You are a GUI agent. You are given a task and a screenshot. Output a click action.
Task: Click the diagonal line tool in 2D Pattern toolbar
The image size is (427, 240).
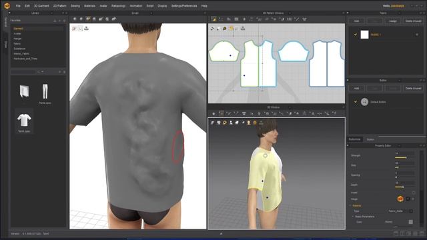(x=297, y=19)
